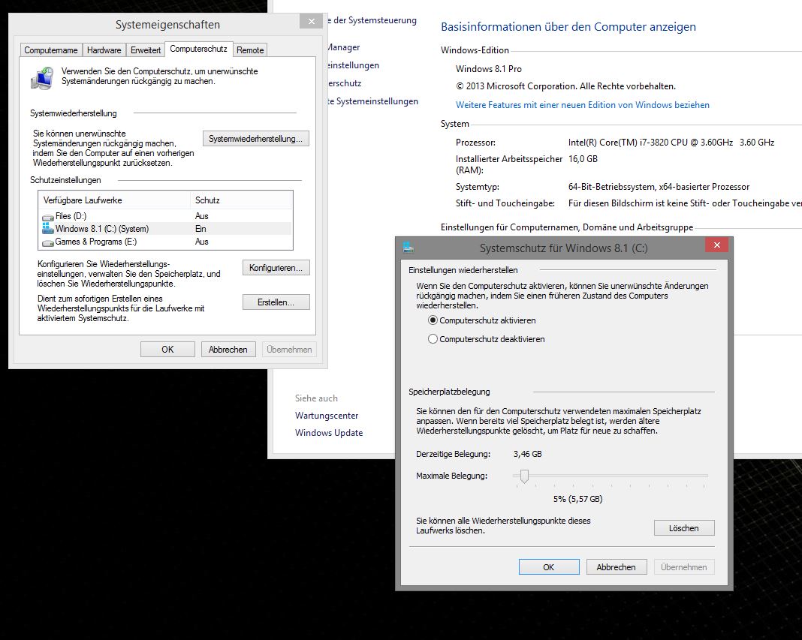Confirm Systemschutz dialog with OK
This screenshot has height=640, width=802.
549,567
